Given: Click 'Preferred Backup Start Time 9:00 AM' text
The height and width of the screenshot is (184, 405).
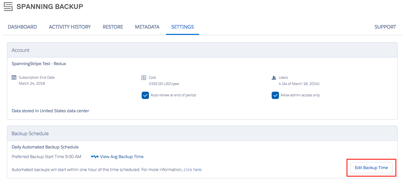Looking at the screenshot, I should tap(47, 157).
